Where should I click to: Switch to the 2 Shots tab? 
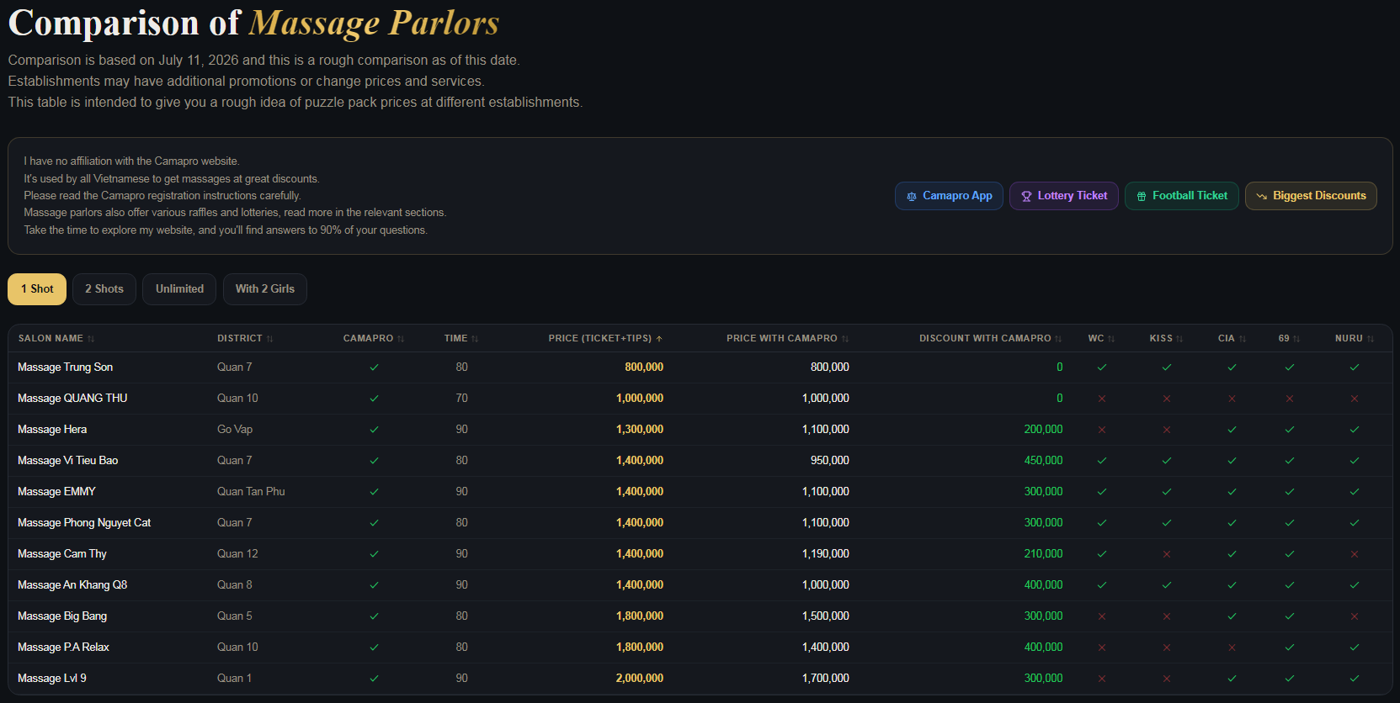[x=104, y=289]
